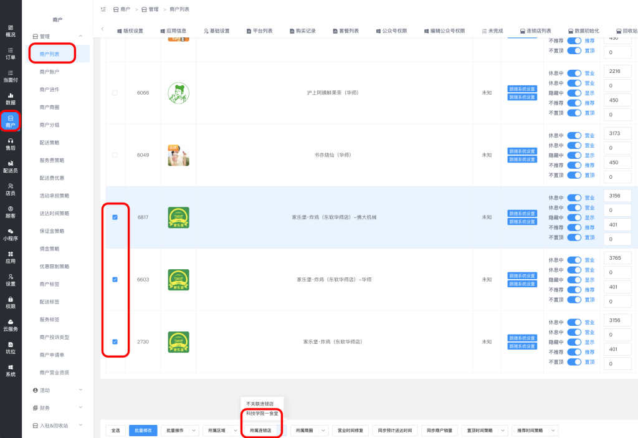The image size is (638, 438).
Task: Click the 批量修改 button
Action: [143, 431]
